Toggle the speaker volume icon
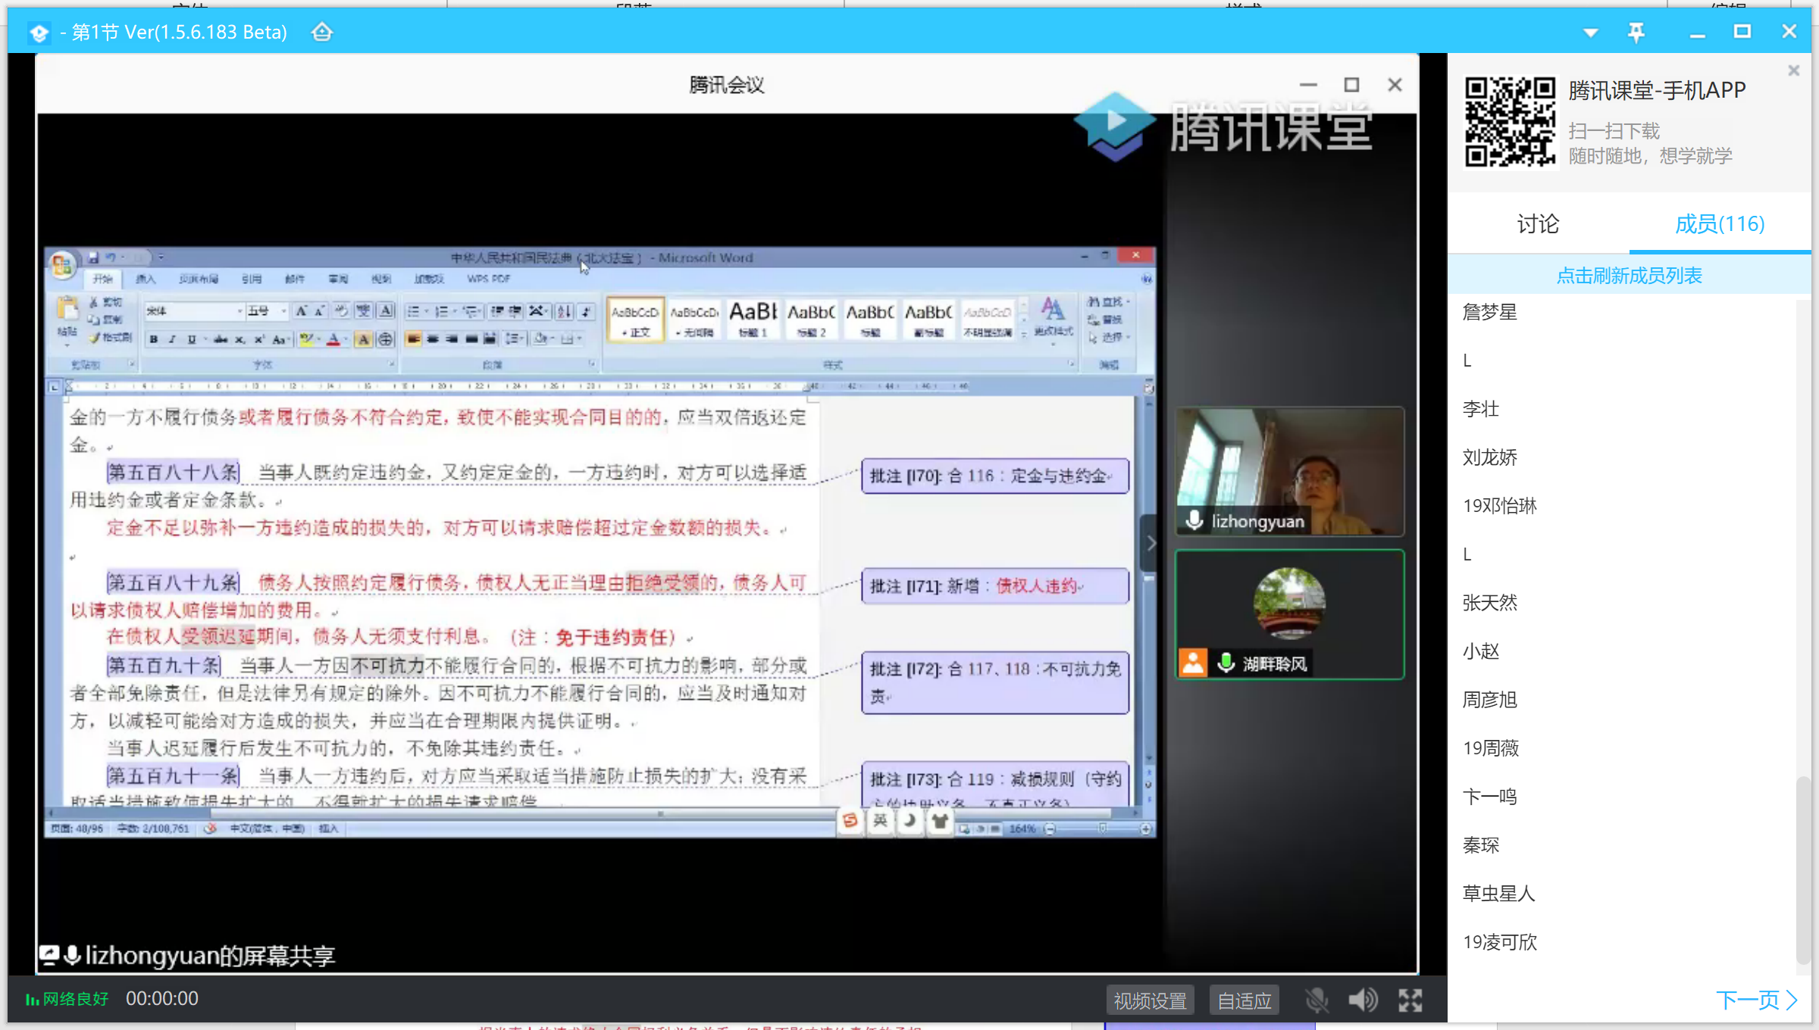The image size is (1819, 1030). [x=1362, y=1000]
